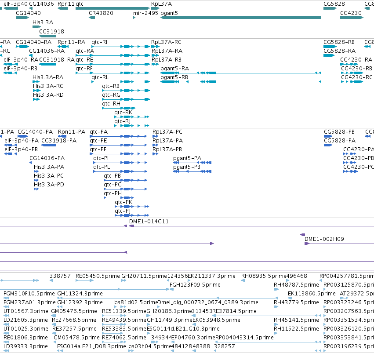Click the CG14040-RA transcript label
This screenshot has width=374, height=353.
click(34, 42)
